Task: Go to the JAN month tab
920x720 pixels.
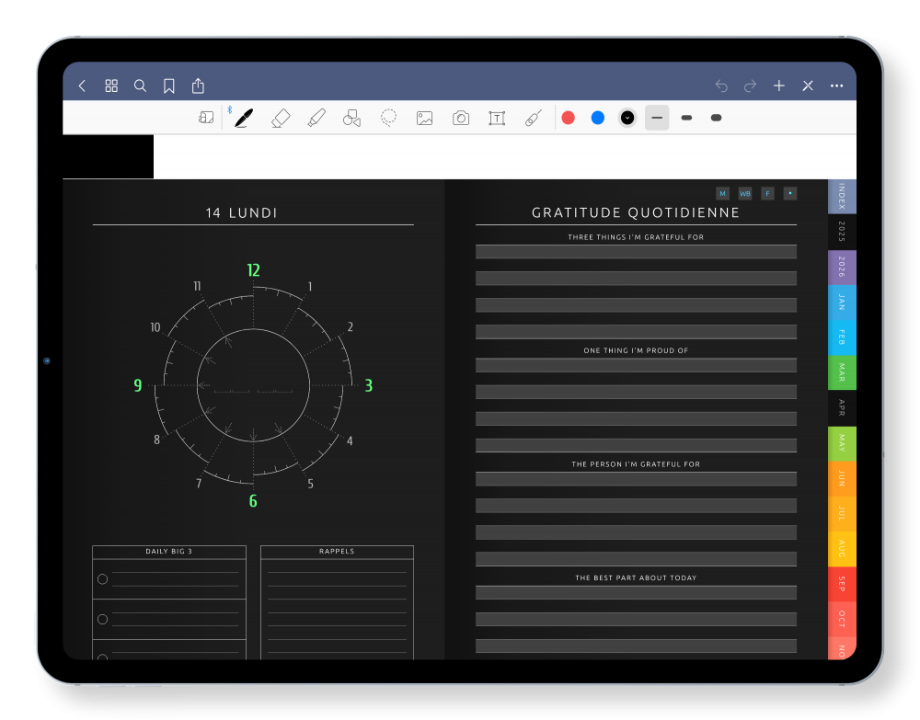Action: [x=842, y=302]
